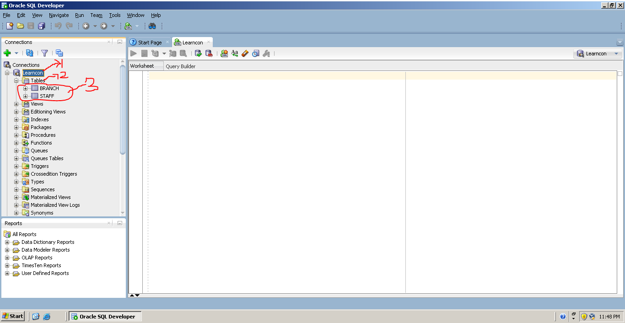Close the Start Page tab
This screenshot has width=625, height=323.
point(167,42)
